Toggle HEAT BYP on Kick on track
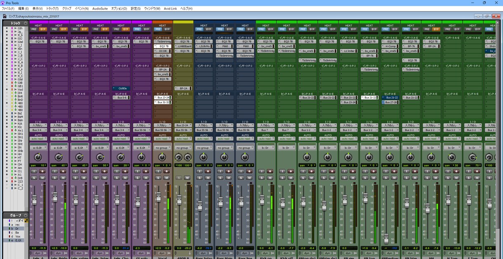The image size is (503, 259). click(x=270, y=29)
